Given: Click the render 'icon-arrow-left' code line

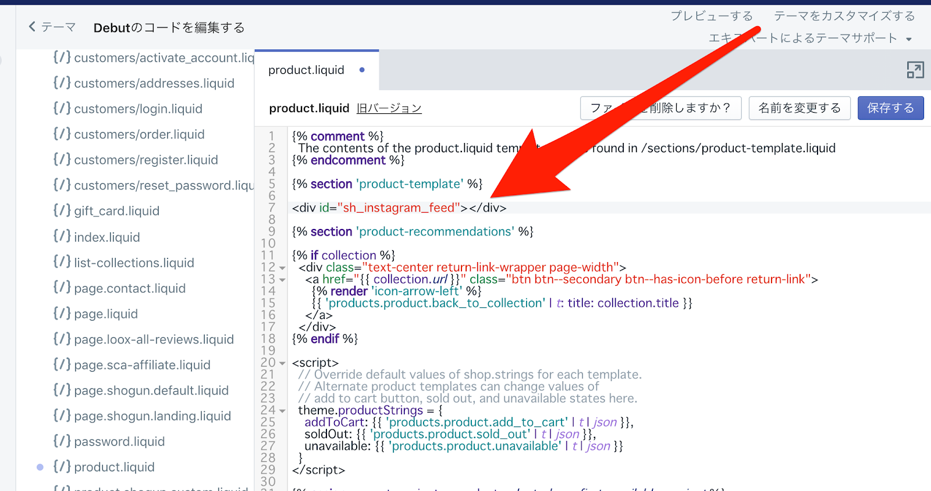Looking at the screenshot, I should 397,291.
